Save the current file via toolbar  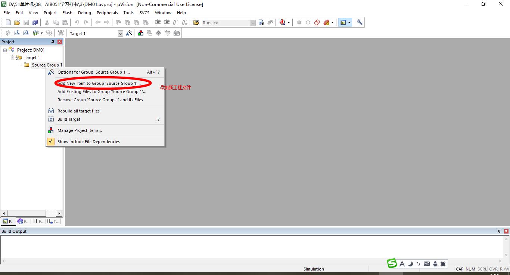pyautogui.click(x=26, y=22)
